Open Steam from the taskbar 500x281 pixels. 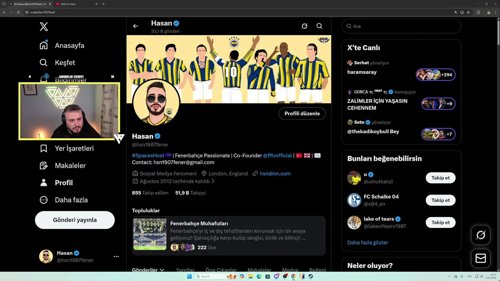tap(311, 276)
